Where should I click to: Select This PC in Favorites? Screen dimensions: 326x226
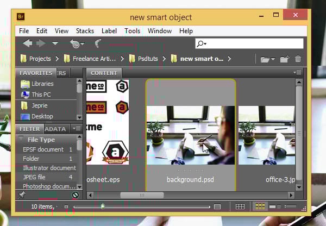pyautogui.click(x=36, y=95)
